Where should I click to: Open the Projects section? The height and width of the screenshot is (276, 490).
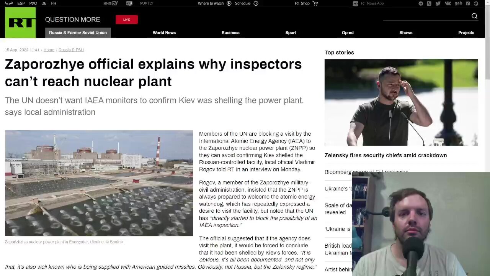click(466, 33)
